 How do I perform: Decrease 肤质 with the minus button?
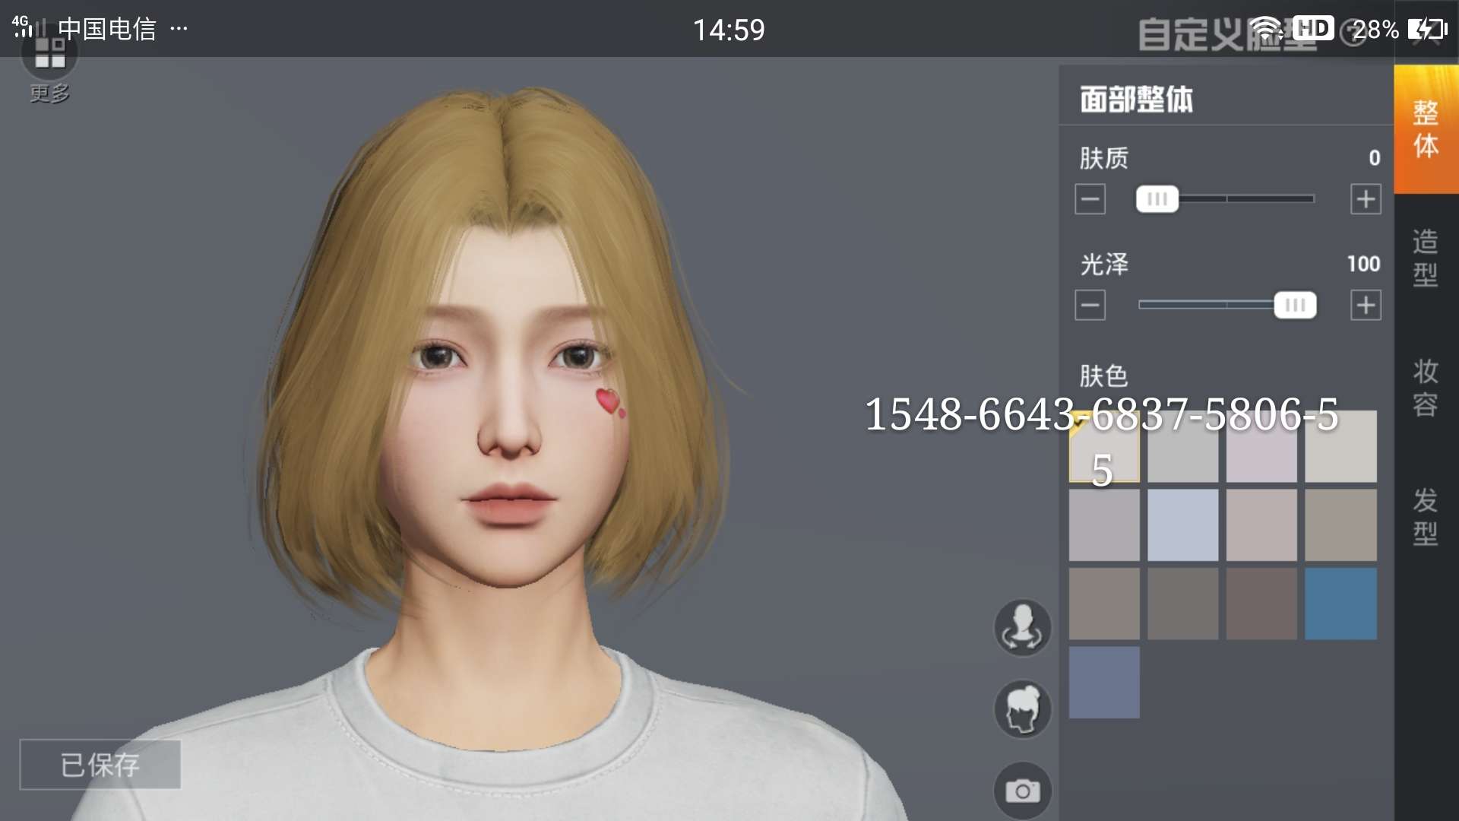(1090, 200)
